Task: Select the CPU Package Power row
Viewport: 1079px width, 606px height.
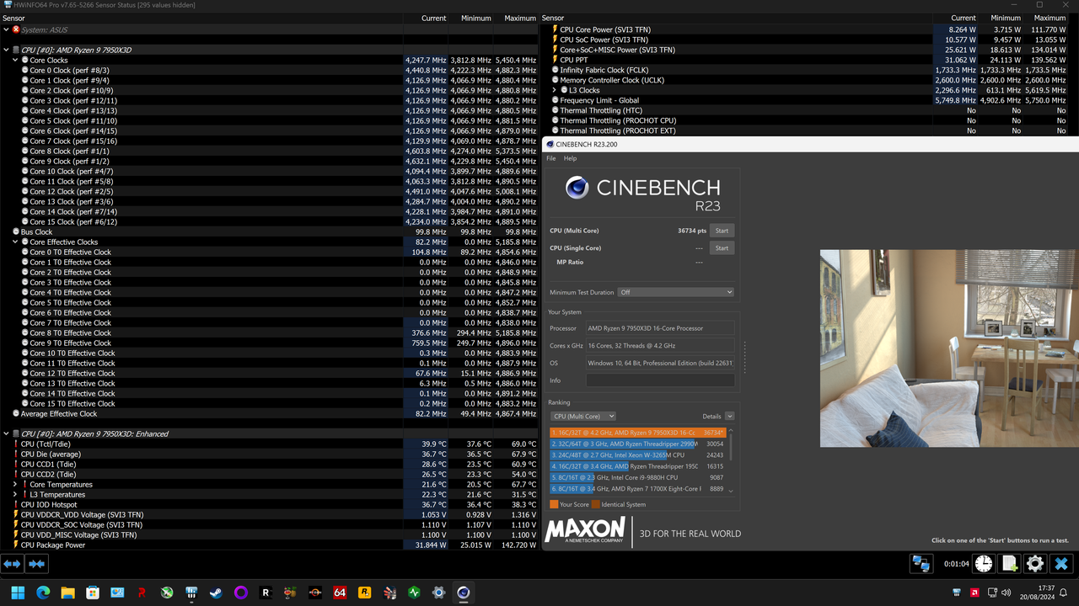Action: pos(269,545)
